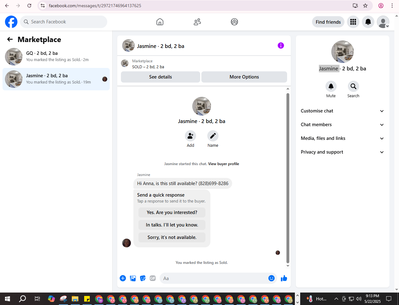399x305 pixels.
Task: Open the account profile avatar menu
Action: click(x=383, y=22)
